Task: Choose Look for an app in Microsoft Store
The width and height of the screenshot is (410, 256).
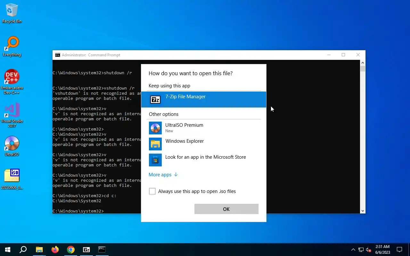Action: [204, 160]
